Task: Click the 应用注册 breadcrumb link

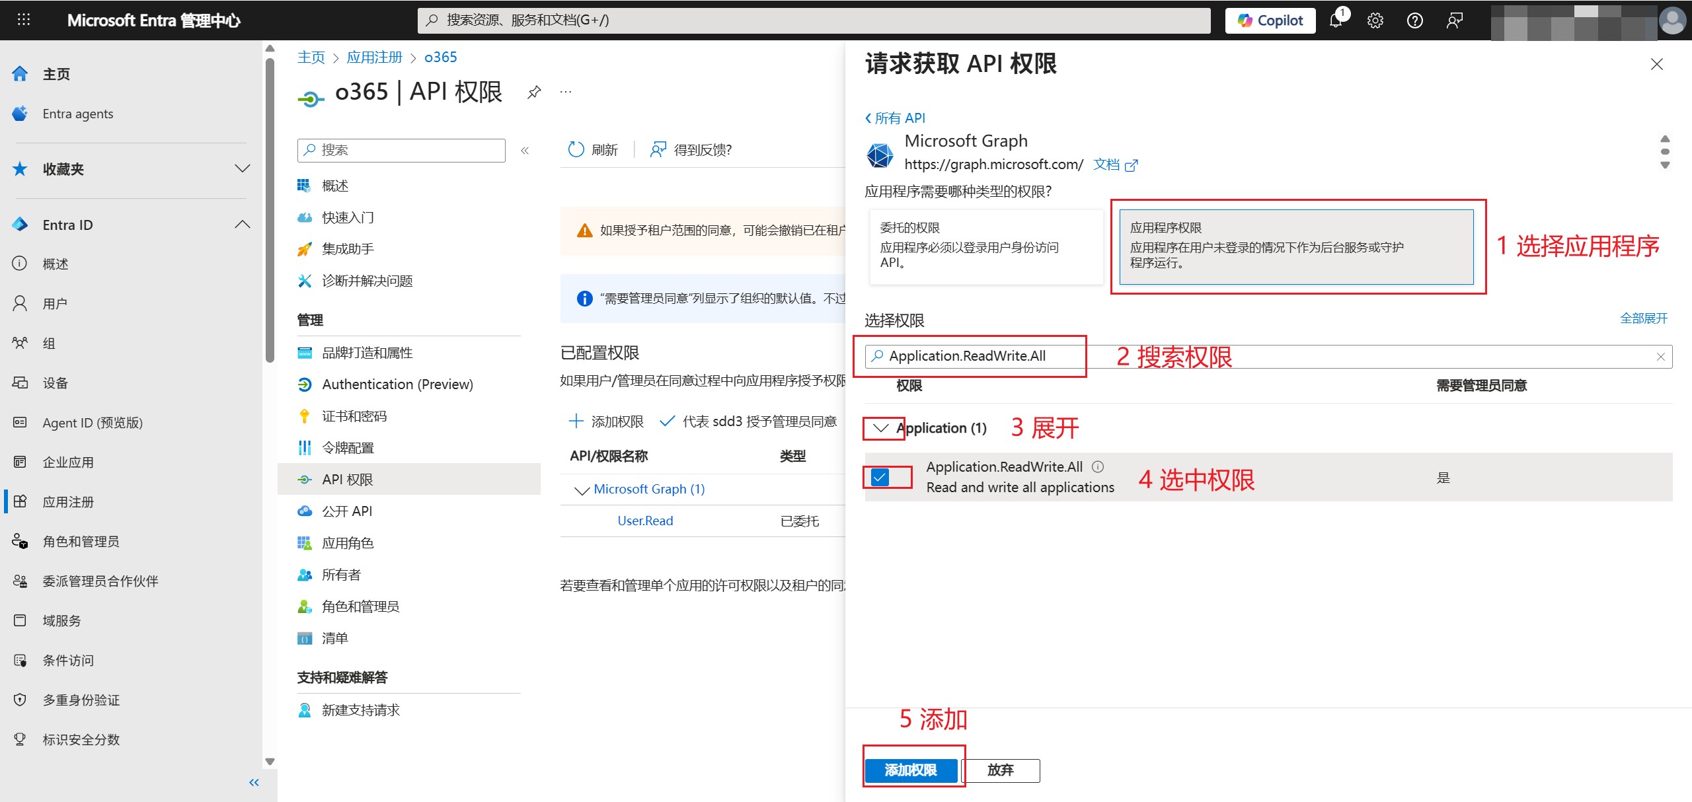Action: 375,57
